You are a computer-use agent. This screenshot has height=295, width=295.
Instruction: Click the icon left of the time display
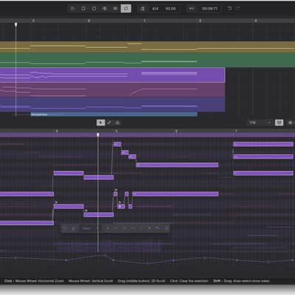192,9
